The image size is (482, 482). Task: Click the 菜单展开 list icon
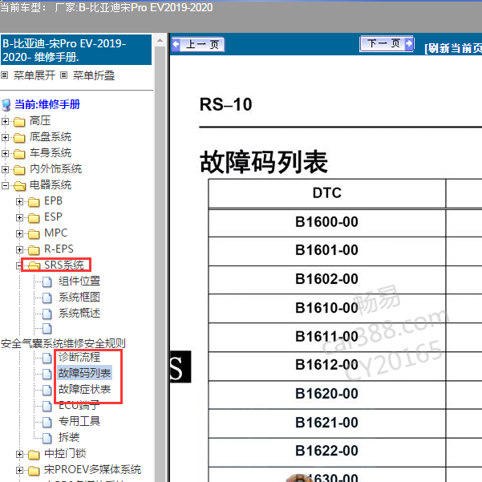(x=4, y=75)
